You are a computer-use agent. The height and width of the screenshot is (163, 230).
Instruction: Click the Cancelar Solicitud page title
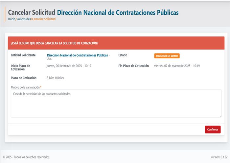pyautogui.click(x=32, y=12)
